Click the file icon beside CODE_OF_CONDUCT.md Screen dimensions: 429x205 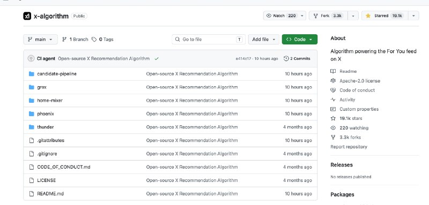tap(32, 167)
